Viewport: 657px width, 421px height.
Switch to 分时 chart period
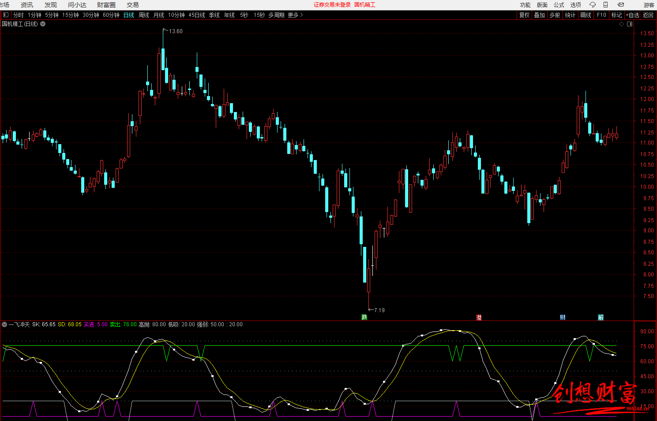pyautogui.click(x=19, y=15)
